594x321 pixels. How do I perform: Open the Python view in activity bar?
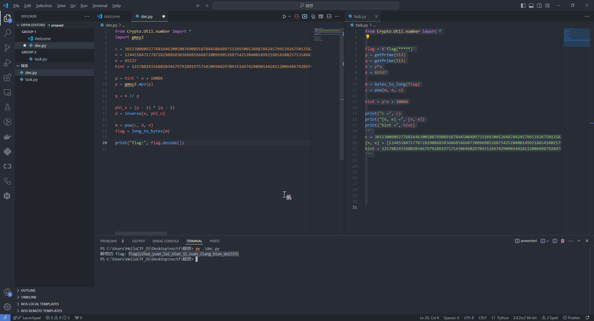(7, 152)
